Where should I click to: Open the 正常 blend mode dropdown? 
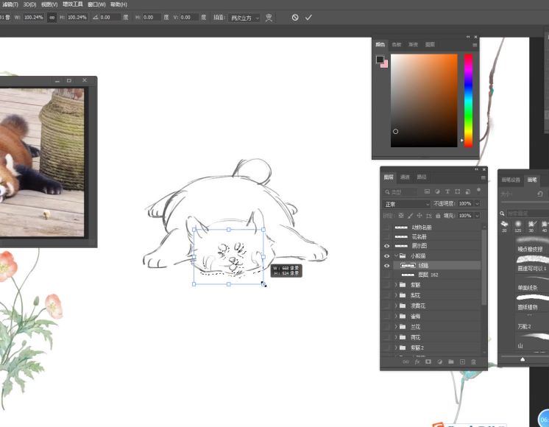coord(406,204)
